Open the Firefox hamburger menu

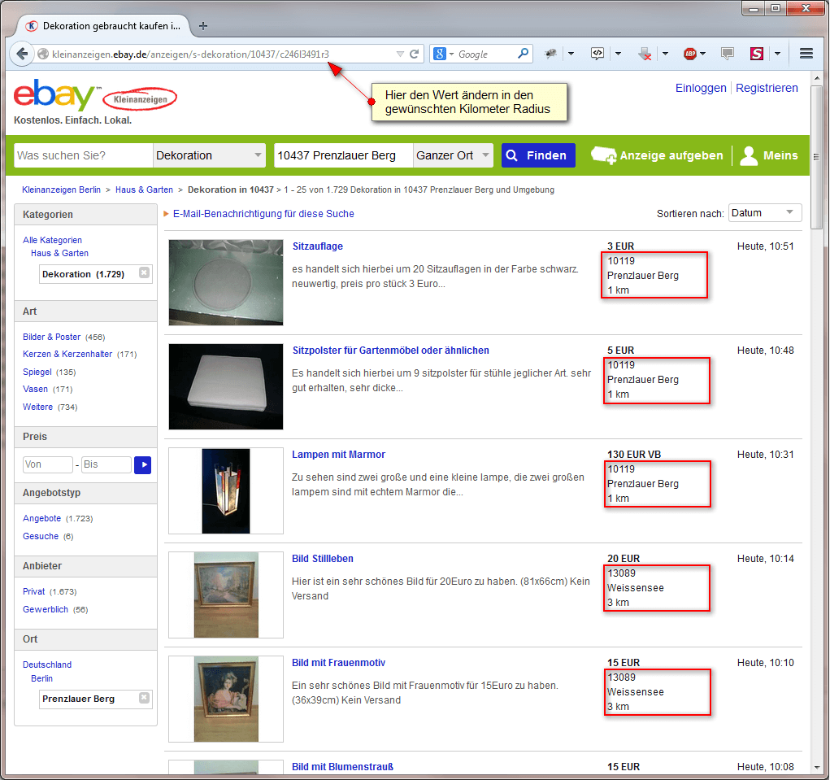click(x=806, y=54)
